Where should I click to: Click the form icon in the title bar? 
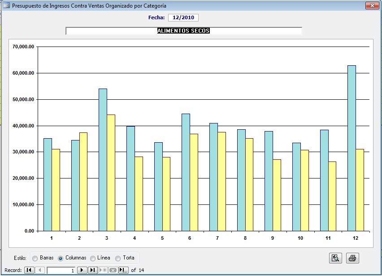click(7, 5)
